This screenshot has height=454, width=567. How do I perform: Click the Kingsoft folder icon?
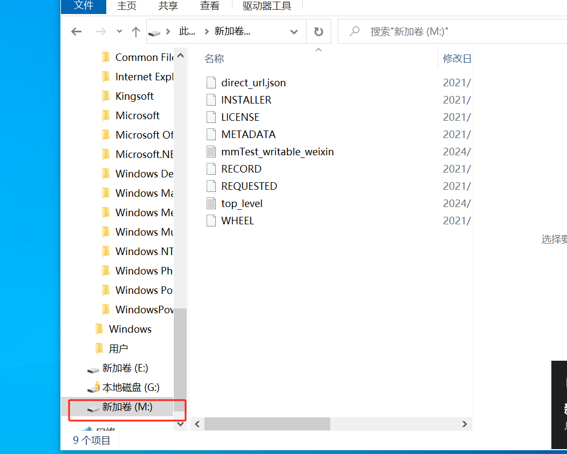point(106,96)
